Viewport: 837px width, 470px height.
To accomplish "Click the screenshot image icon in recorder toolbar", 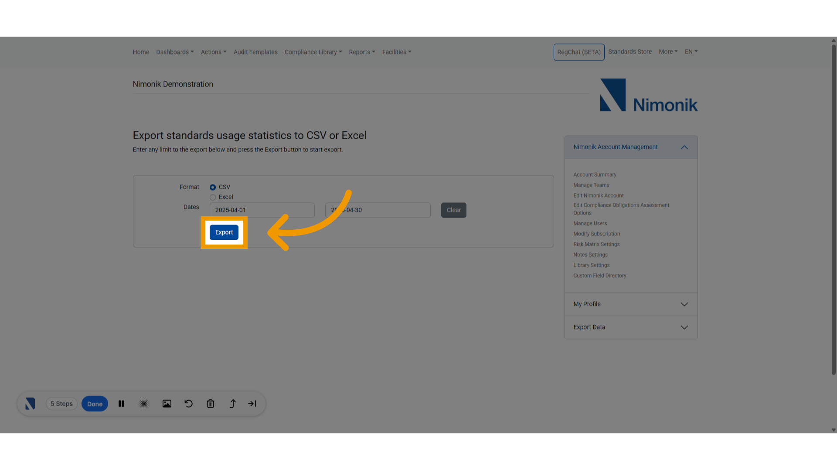I will click(167, 404).
